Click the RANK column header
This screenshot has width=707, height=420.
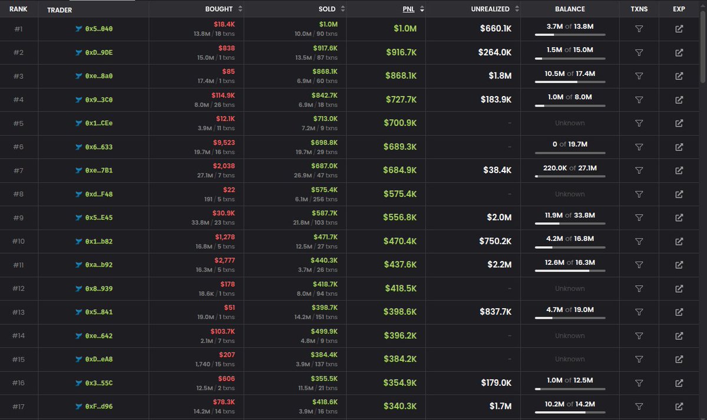pyautogui.click(x=19, y=9)
